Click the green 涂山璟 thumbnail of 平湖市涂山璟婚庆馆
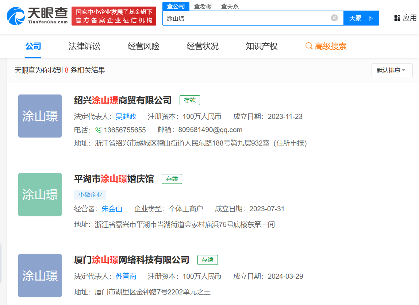This screenshot has width=419, height=305. point(40,194)
